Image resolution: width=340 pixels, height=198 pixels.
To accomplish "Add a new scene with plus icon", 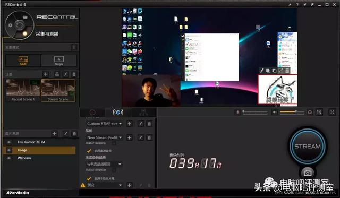I will tap(46, 74).
